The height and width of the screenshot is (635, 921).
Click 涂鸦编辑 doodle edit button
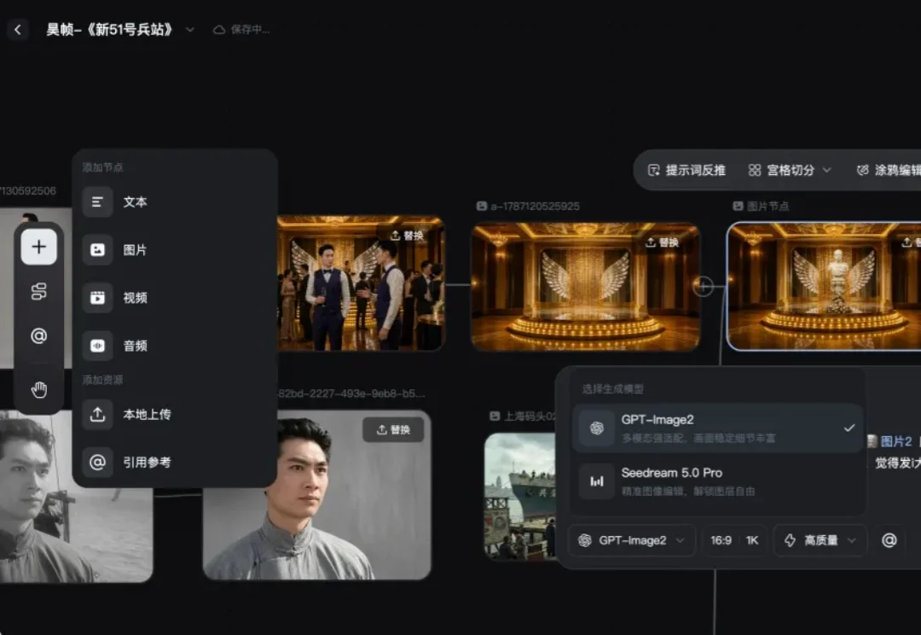888,171
